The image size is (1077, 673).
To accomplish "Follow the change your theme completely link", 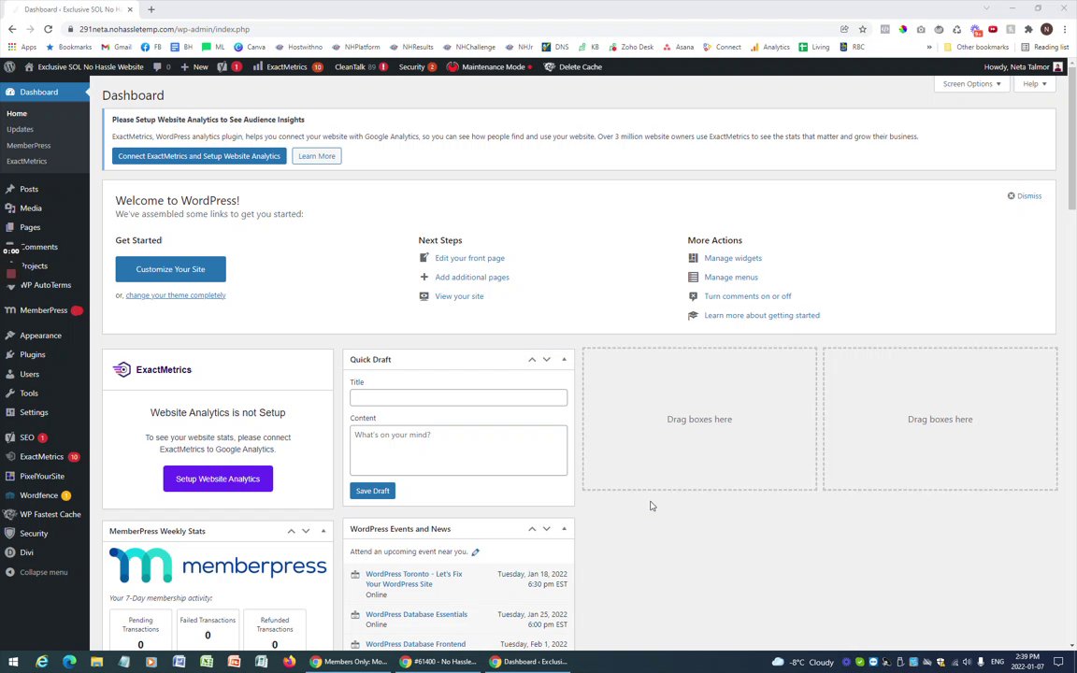I will 175,295.
